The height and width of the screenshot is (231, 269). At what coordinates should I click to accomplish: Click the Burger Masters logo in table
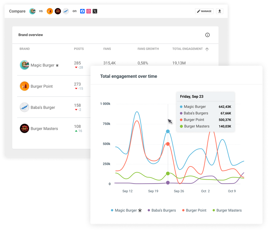(24, 129)
